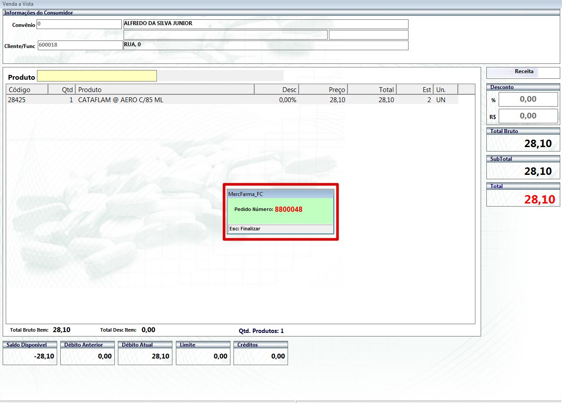Click the Cliente/Func code field
This screenshot has height=403, width=562.
80,45
